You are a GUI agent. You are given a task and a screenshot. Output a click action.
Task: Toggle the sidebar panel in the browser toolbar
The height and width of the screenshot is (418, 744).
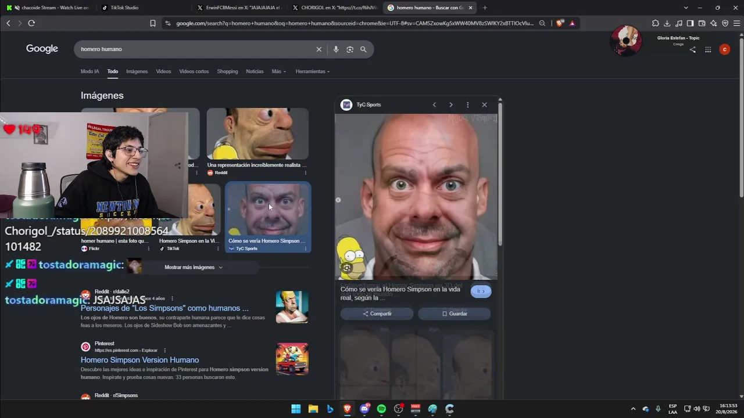tap(691, 23)
